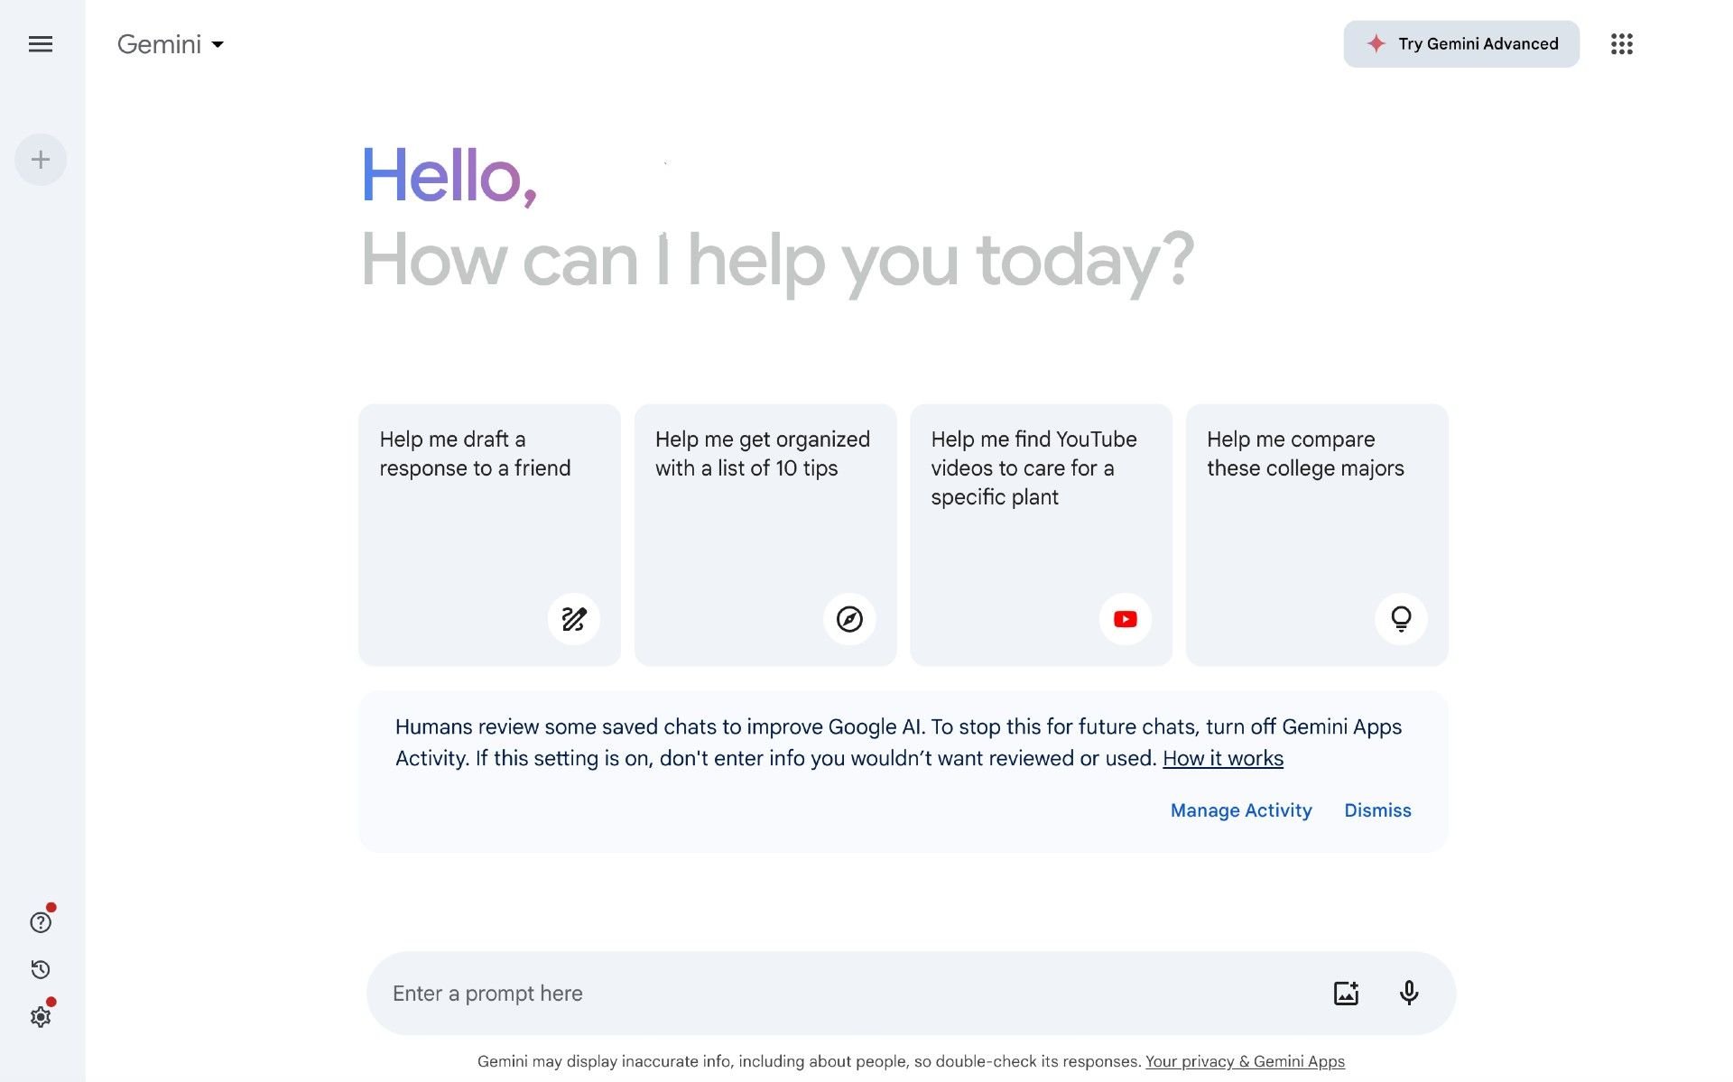The height and width of the screenshot is (1082, 1733).
Task: Open the hamburger main menu
Action: pyautogui.click(x=41, y=44)
